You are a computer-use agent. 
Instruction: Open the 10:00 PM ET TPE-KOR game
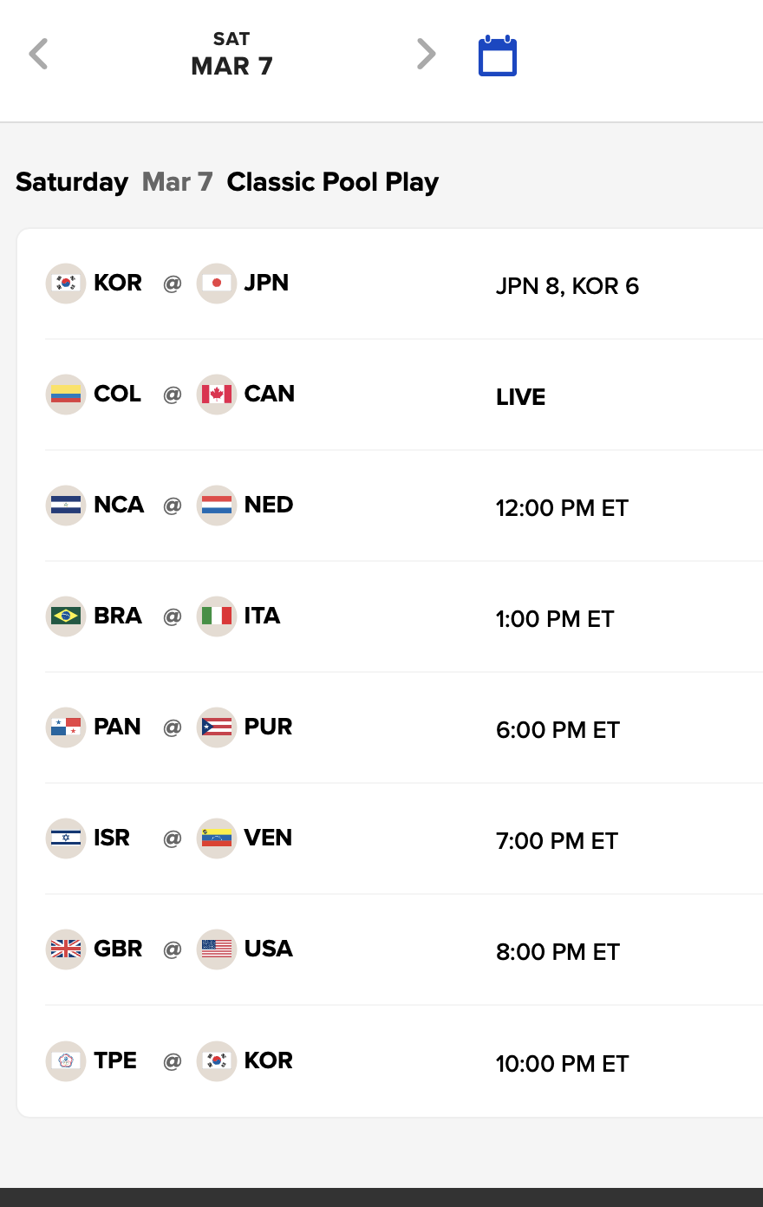tap(562, 1064)
